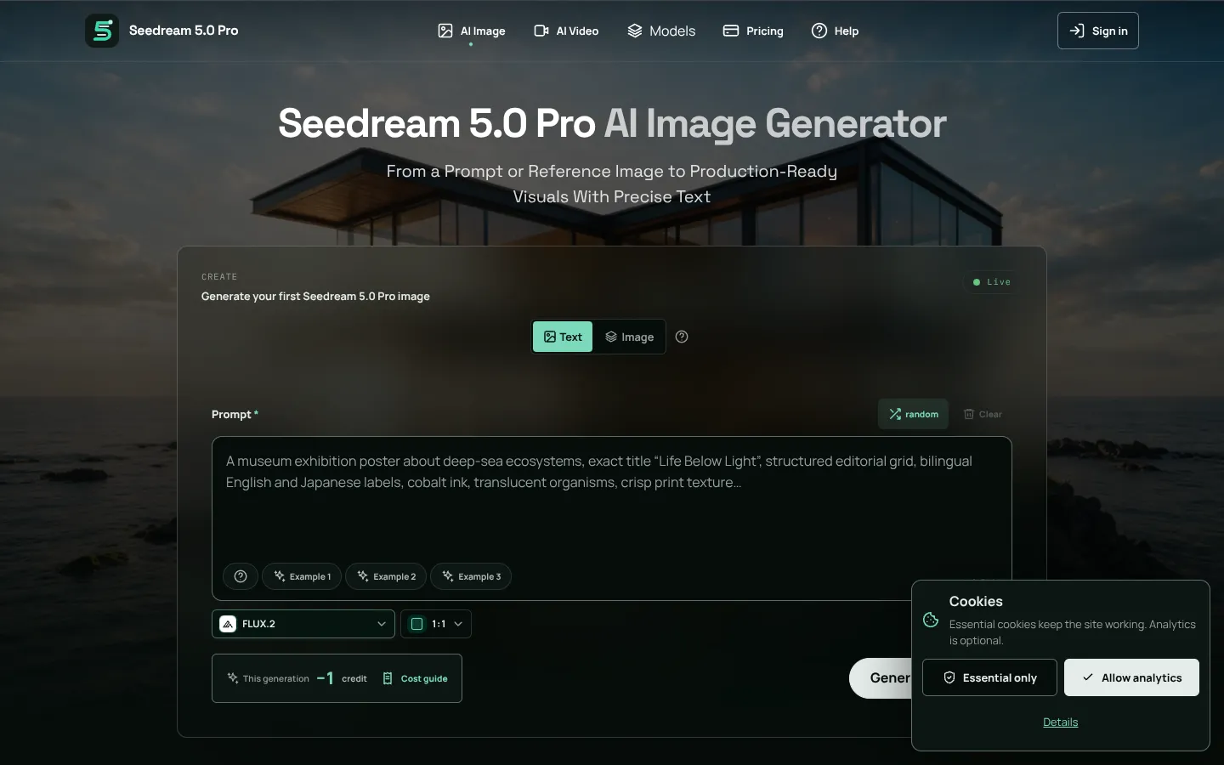Switch to the Image mode tab
Image resolution: width=1224 pixels, height=765 pixels.
629,337
